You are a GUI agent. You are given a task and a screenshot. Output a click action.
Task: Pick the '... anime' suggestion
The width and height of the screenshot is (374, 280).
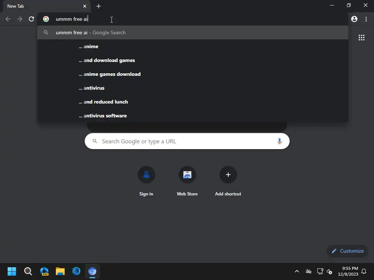point(193,46)
